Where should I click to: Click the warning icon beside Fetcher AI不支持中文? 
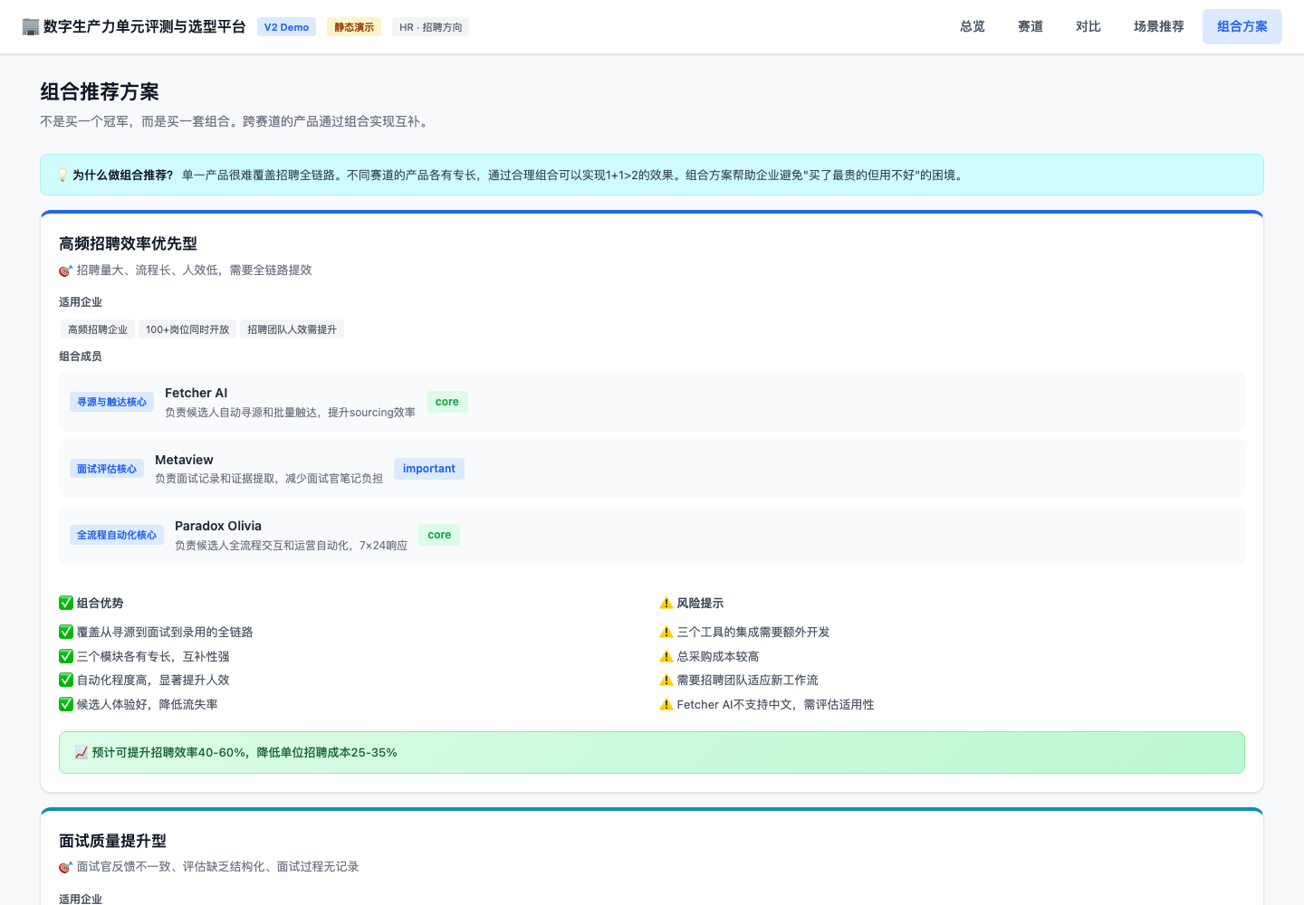pyautogui.click(x=666, y=704)
